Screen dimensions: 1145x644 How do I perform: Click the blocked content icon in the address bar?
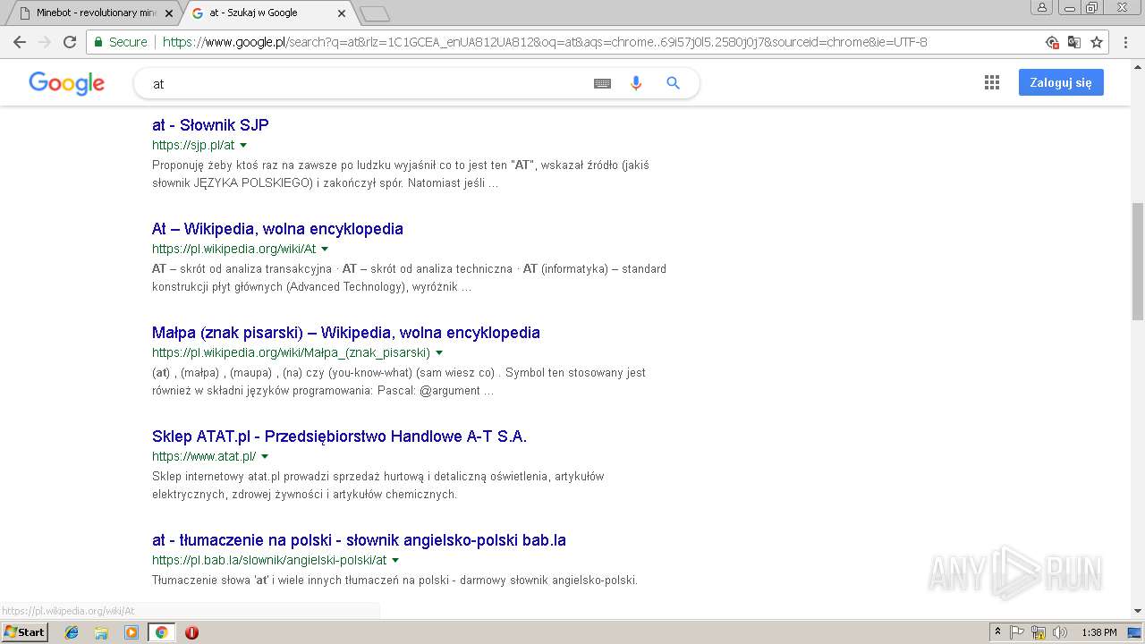pyautogui.click(x=1053, y=42)
